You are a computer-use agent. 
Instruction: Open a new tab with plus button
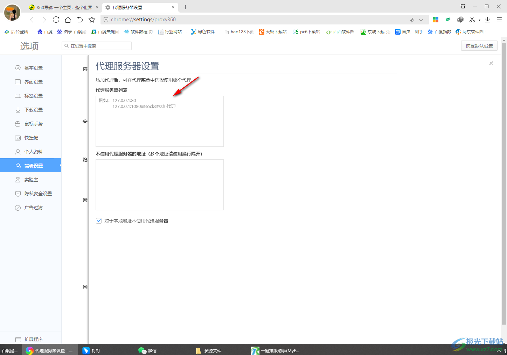click(x=185, y=7)
